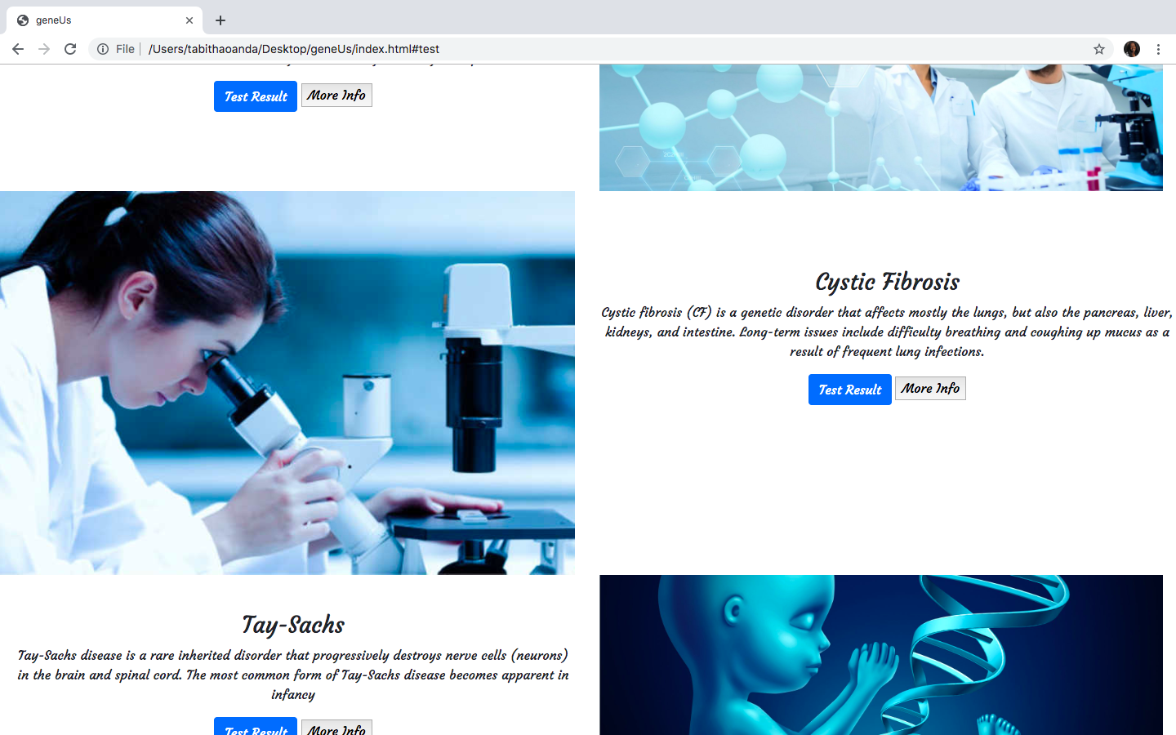The image size is (1176, 735).
Task: Click the microscope scientist photo
Action: pyautogui.click(x=287, y=381)
